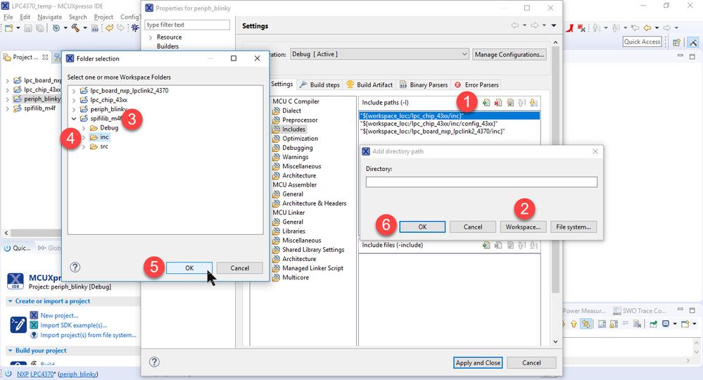Screen dimensions: 703x380
Task: Click the Add icon for Include files
Action: pyautogui.click(x=486, y=245)
